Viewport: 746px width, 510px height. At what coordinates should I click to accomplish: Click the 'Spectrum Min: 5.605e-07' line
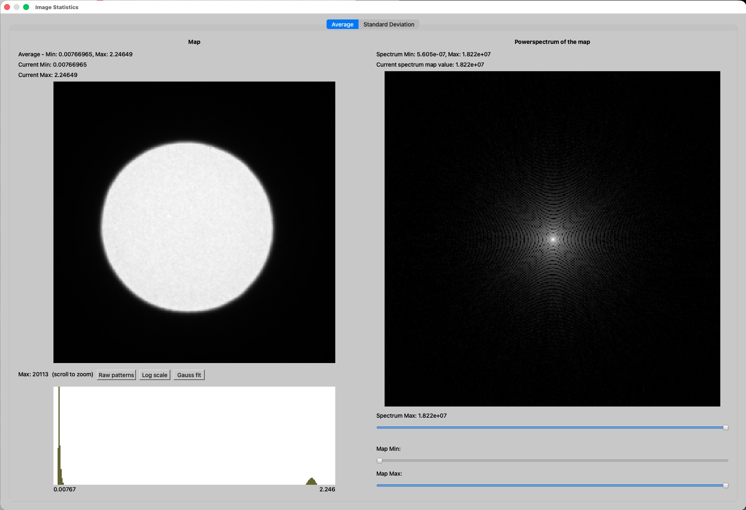[434, 54]
